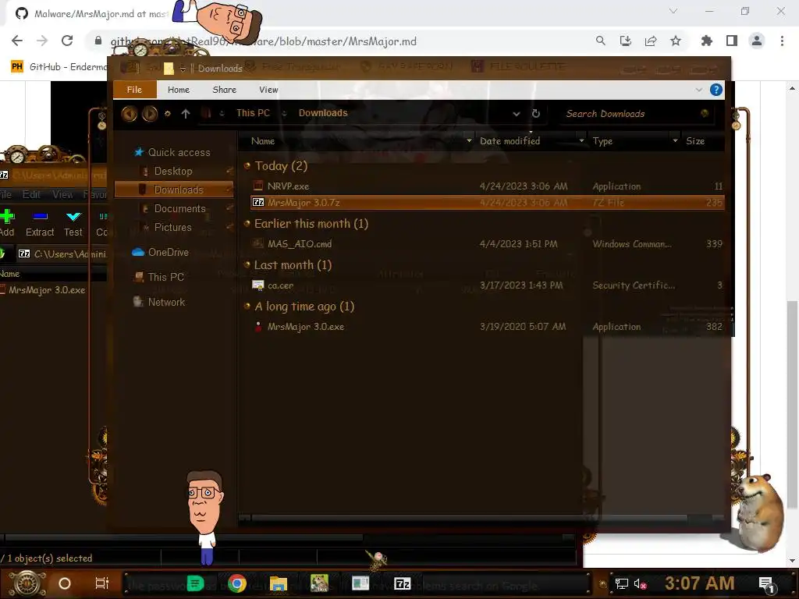799x599 pixels.
Task: Open the Chrome extensions puzzle icon
Action: coord(706,41)
